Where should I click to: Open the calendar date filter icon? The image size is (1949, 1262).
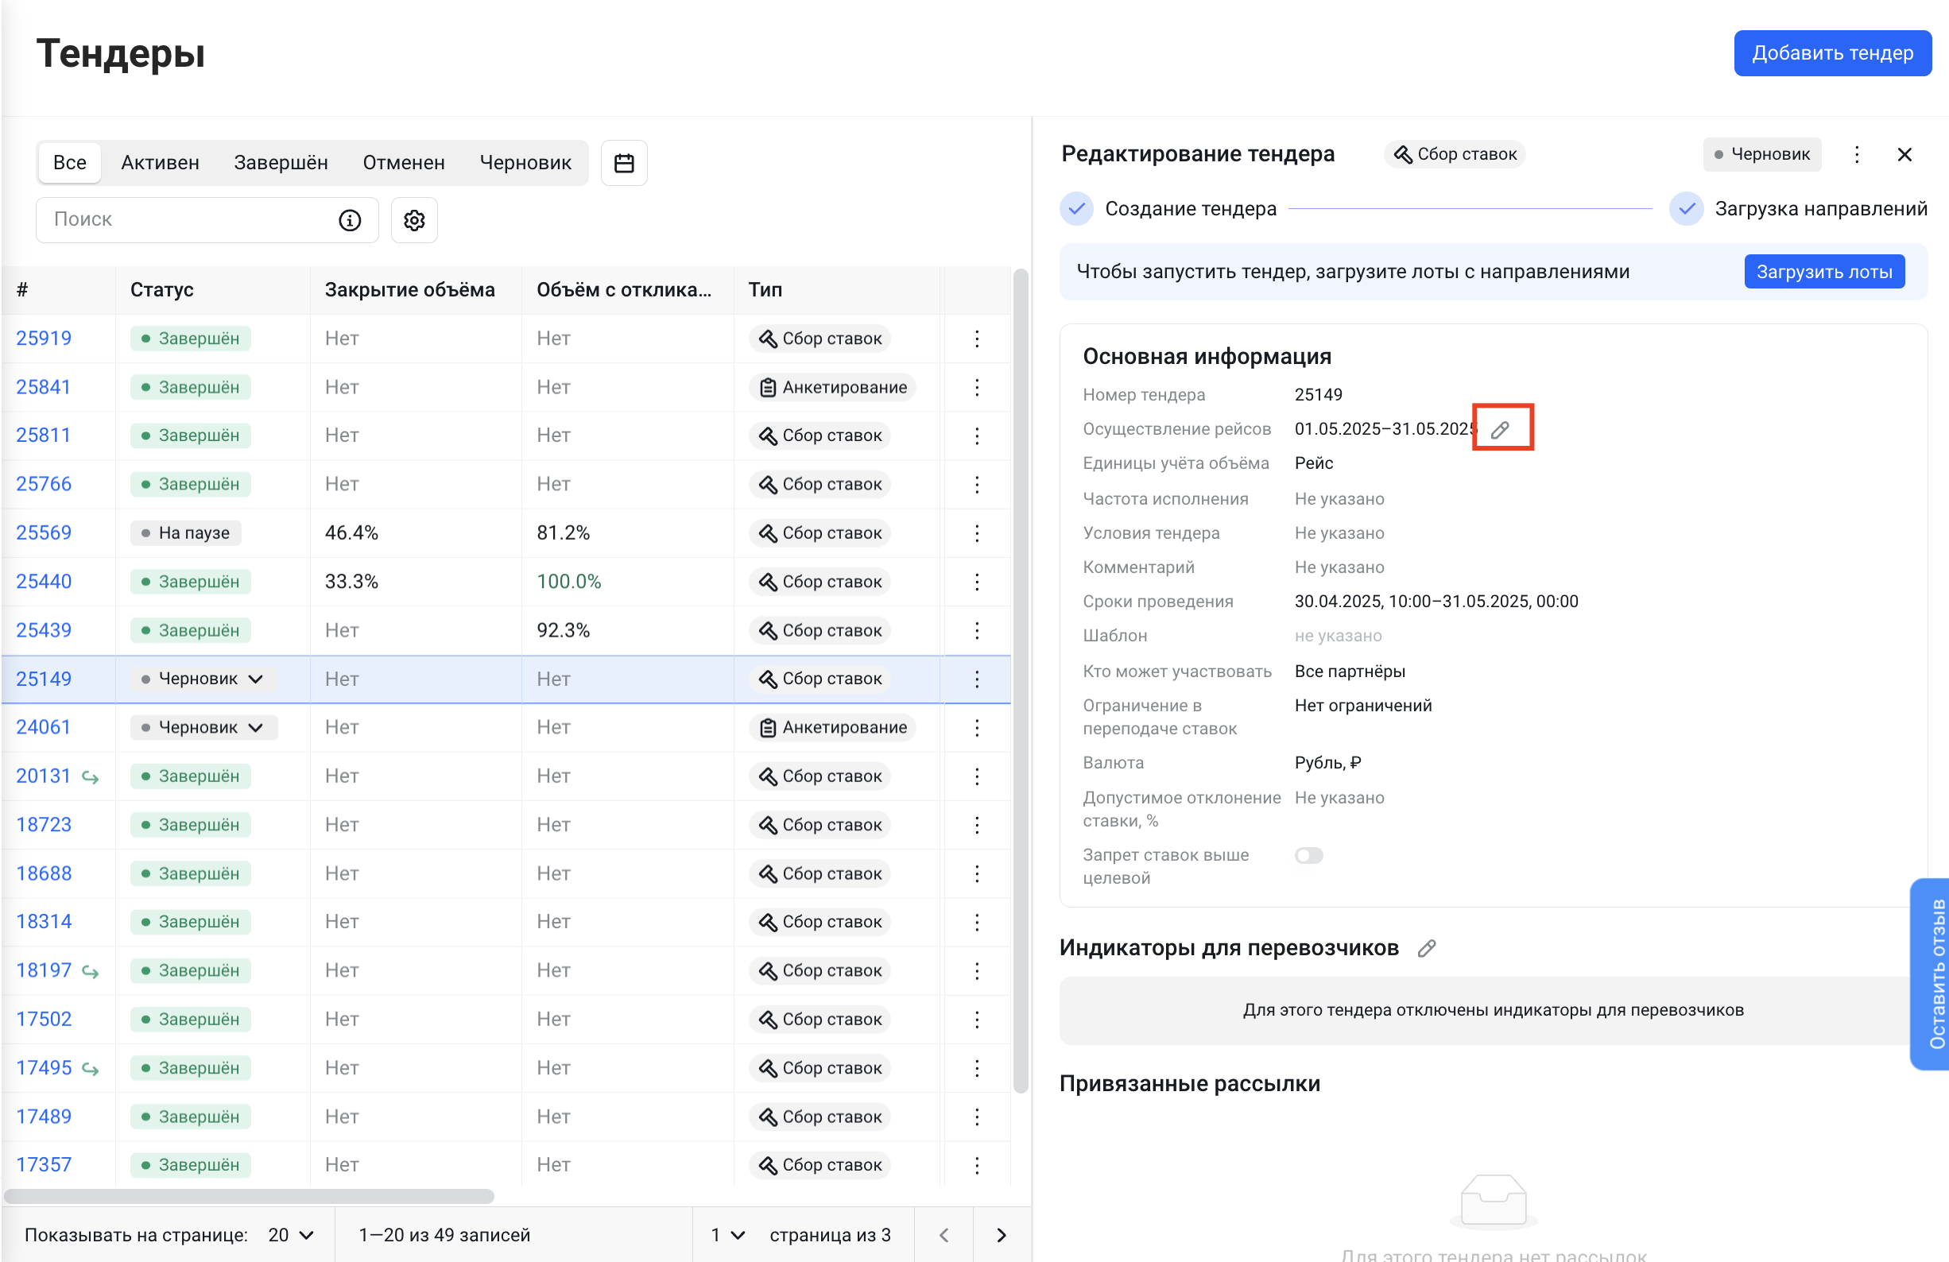pos(624,163)
